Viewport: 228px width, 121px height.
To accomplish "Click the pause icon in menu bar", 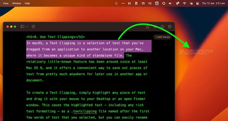I will pos(129,3).
